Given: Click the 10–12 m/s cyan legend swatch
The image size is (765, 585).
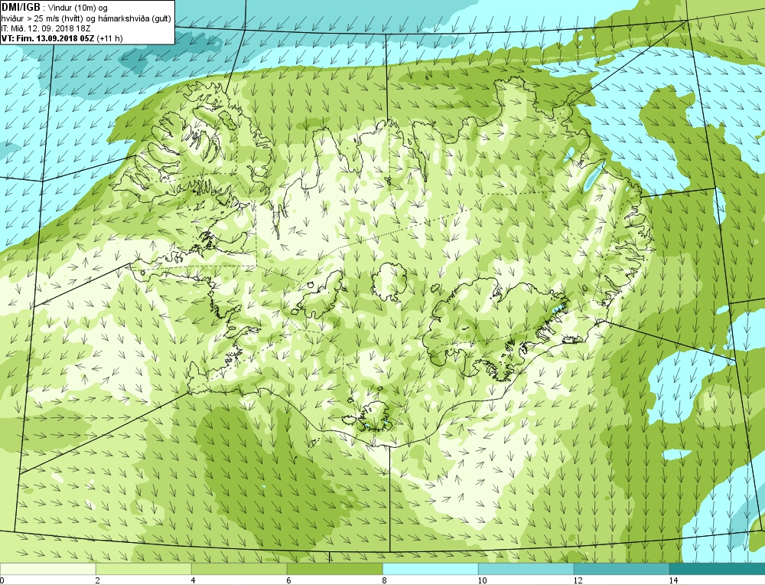Looking at the screenshot, I should tap(526, 569).
